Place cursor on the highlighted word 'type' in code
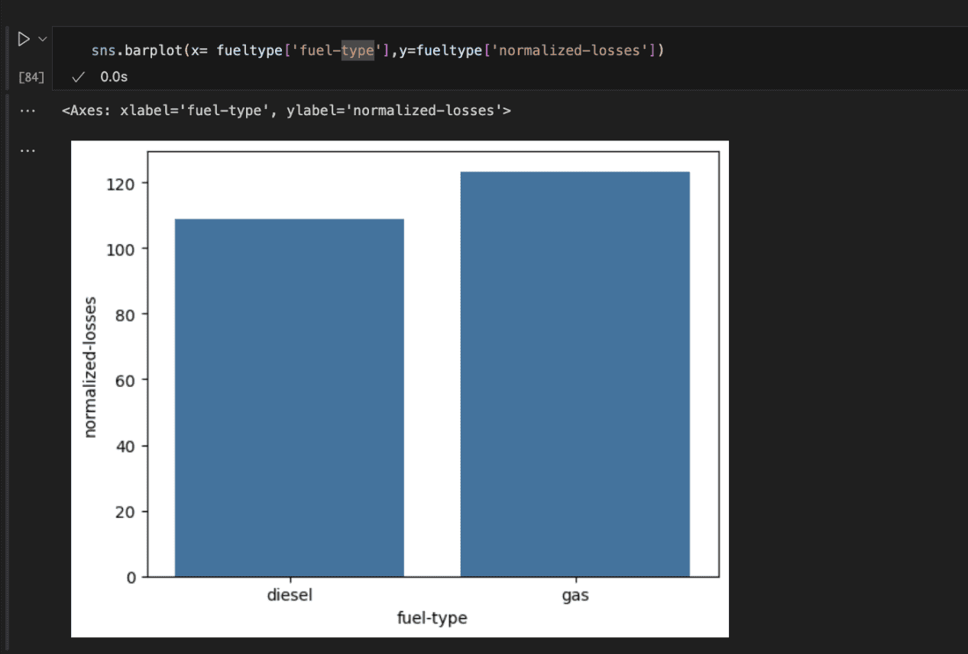This screenshot has height=654, width=968. [x=357, y=51]
